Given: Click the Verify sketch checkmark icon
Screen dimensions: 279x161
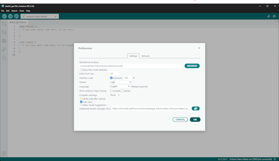Looking at the screenshot, I should (5, 16).
